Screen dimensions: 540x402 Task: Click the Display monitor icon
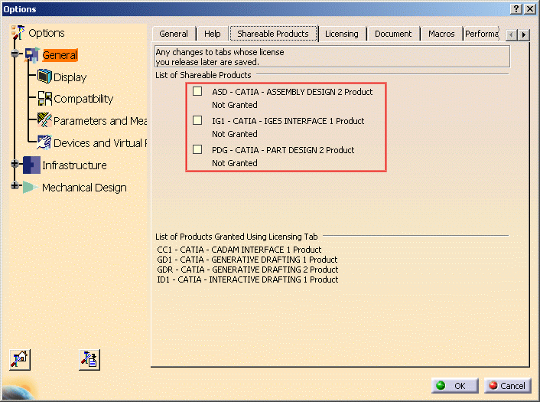44,77
